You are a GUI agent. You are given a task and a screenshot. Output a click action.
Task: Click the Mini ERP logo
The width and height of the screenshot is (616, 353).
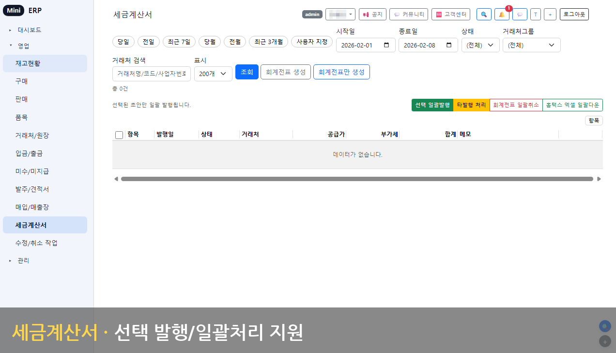pyautogui.click(x=22, y=10)
